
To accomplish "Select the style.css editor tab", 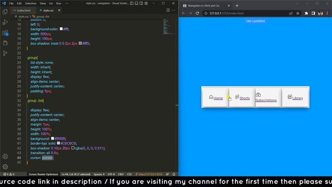I will coord(48,10).
